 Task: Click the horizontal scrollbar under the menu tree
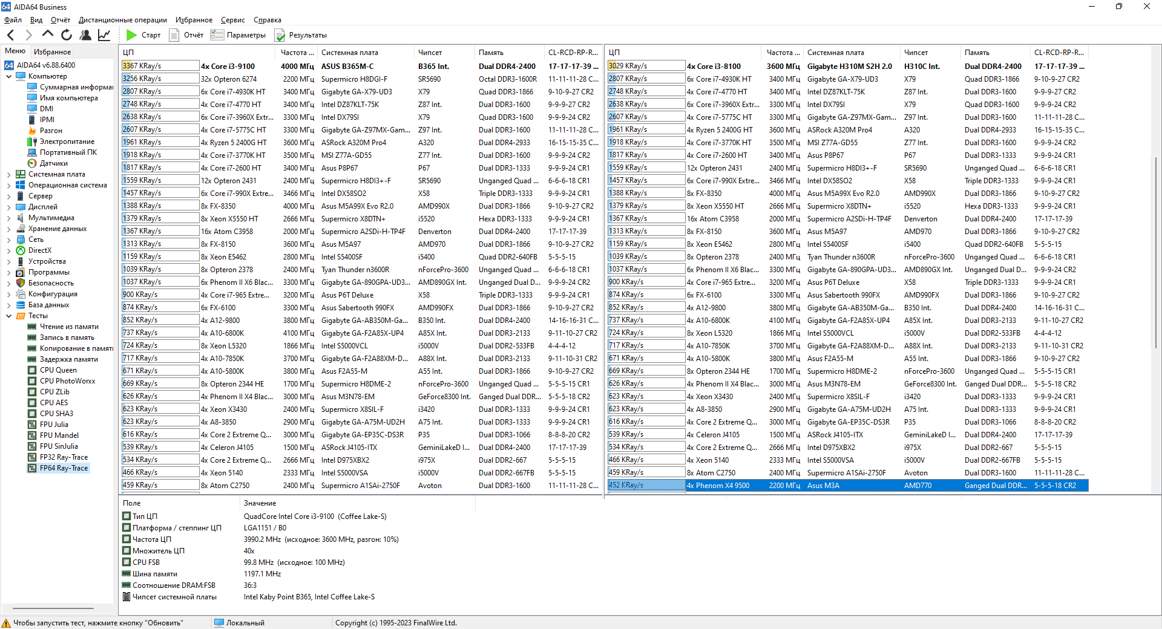tap(53, 608)
